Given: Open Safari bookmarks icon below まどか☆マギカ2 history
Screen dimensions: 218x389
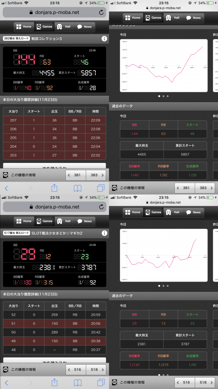Looking at the screenshot, I should (x=78, y=383).
